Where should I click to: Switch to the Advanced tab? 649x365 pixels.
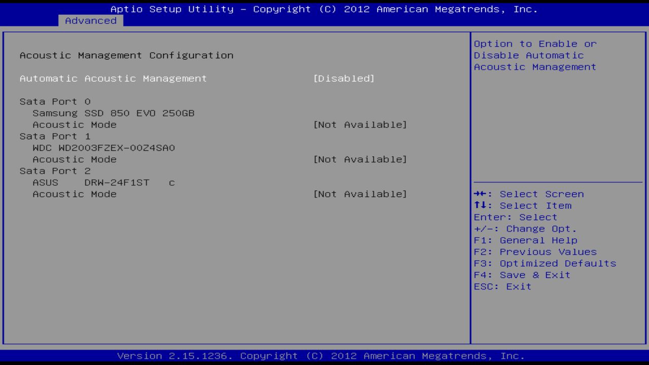(x=90, y=21)
